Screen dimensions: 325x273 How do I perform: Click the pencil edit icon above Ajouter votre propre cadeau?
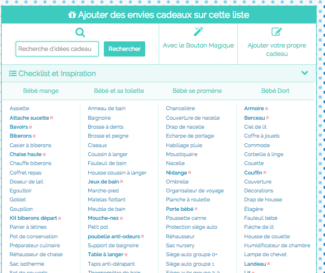pos(277,32)
